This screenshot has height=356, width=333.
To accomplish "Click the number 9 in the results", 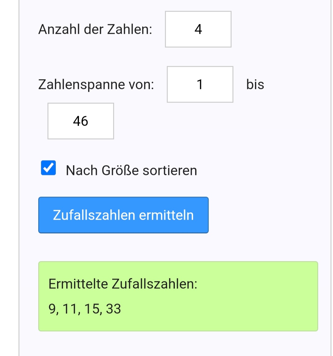I will tap(52, 309).
